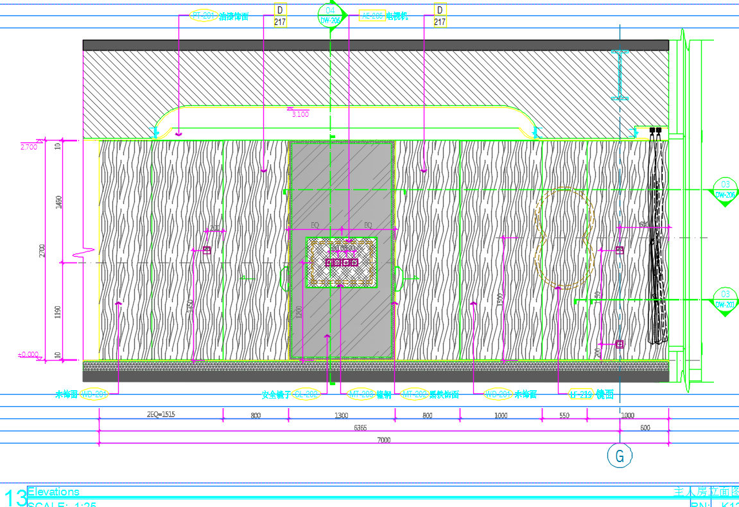Click the 1490 vertical dimension value
The height and width of the screenshot is (507, 739).
coord(58,202)
